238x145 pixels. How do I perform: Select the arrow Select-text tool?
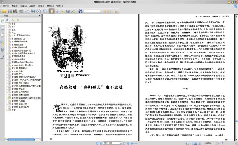point(57,11)
